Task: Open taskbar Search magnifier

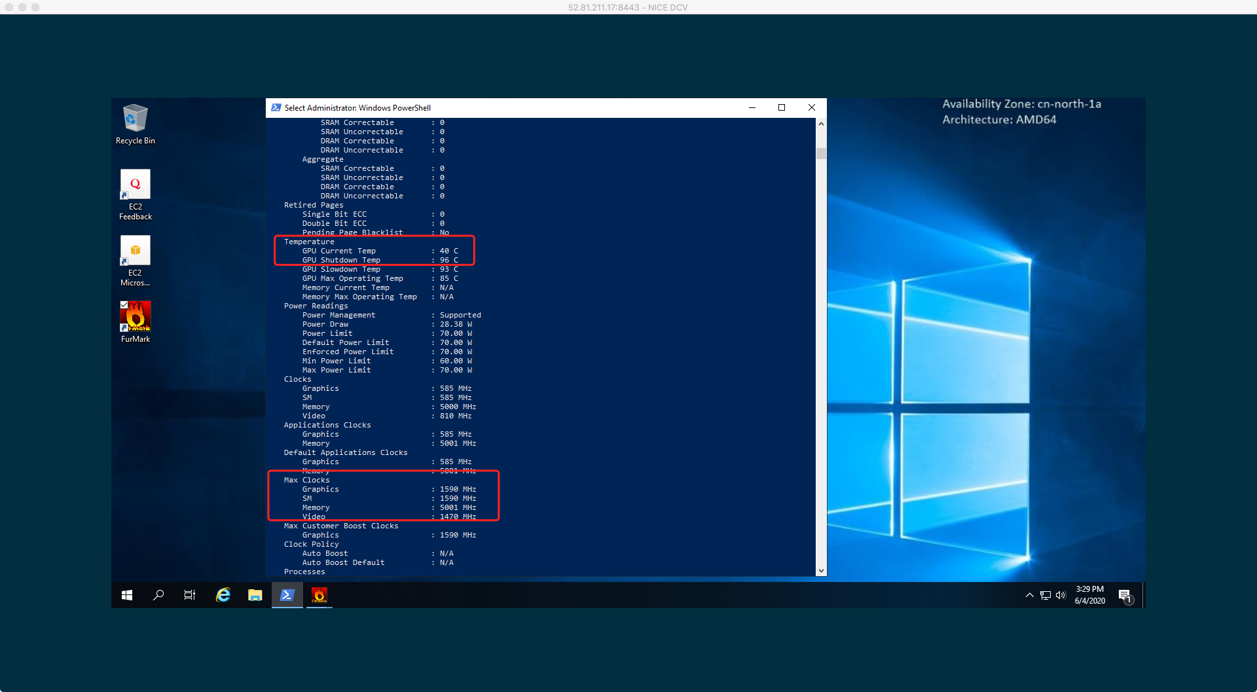Action: point(158,595)
